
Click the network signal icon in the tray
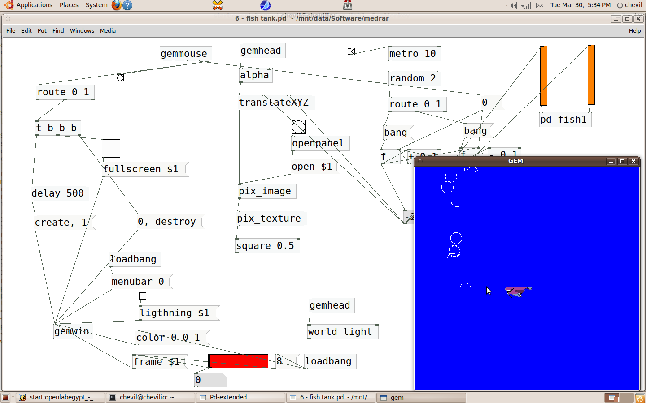tap(527, 5)
